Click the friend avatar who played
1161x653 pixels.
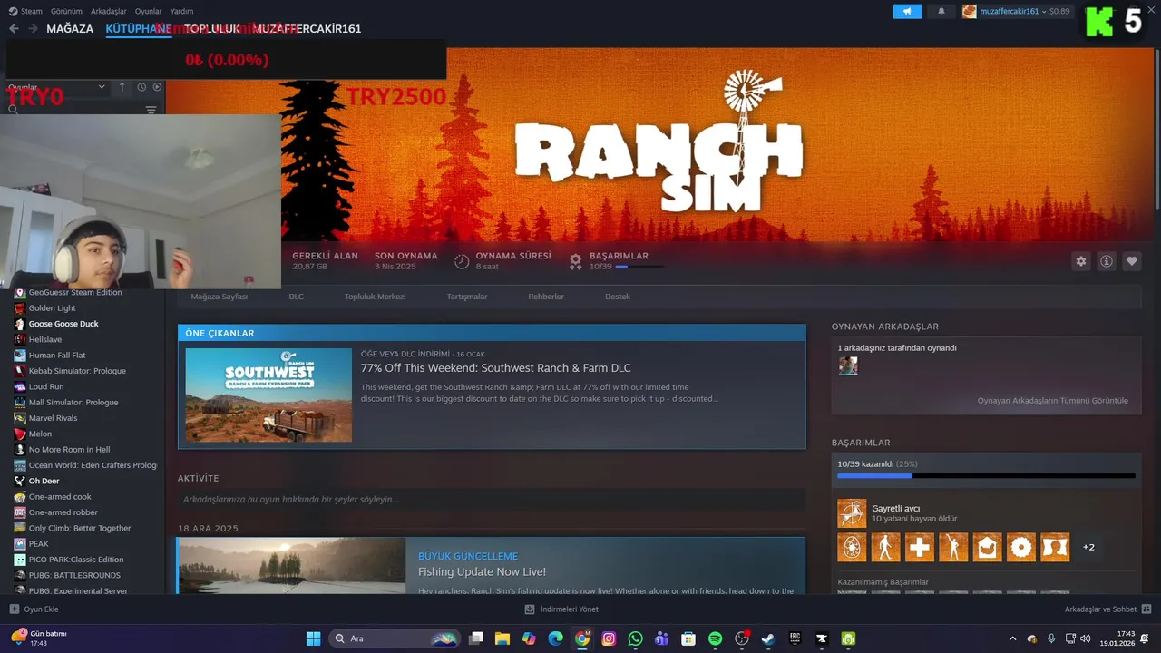click(x=848, y=365)
